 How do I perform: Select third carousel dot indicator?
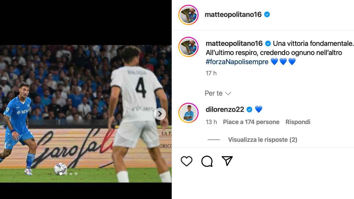[71, 174]
